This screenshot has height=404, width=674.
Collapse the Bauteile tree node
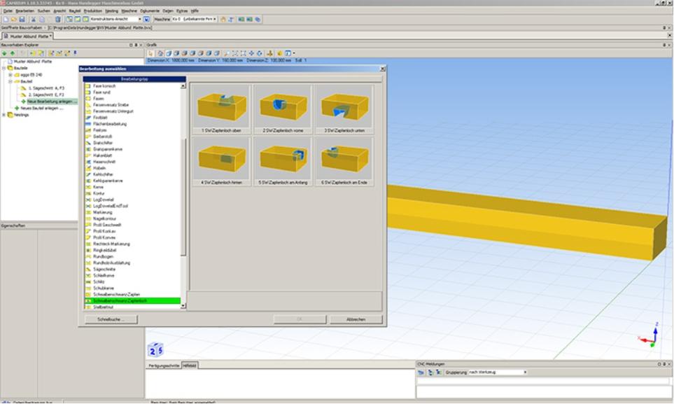coord(3,68)
